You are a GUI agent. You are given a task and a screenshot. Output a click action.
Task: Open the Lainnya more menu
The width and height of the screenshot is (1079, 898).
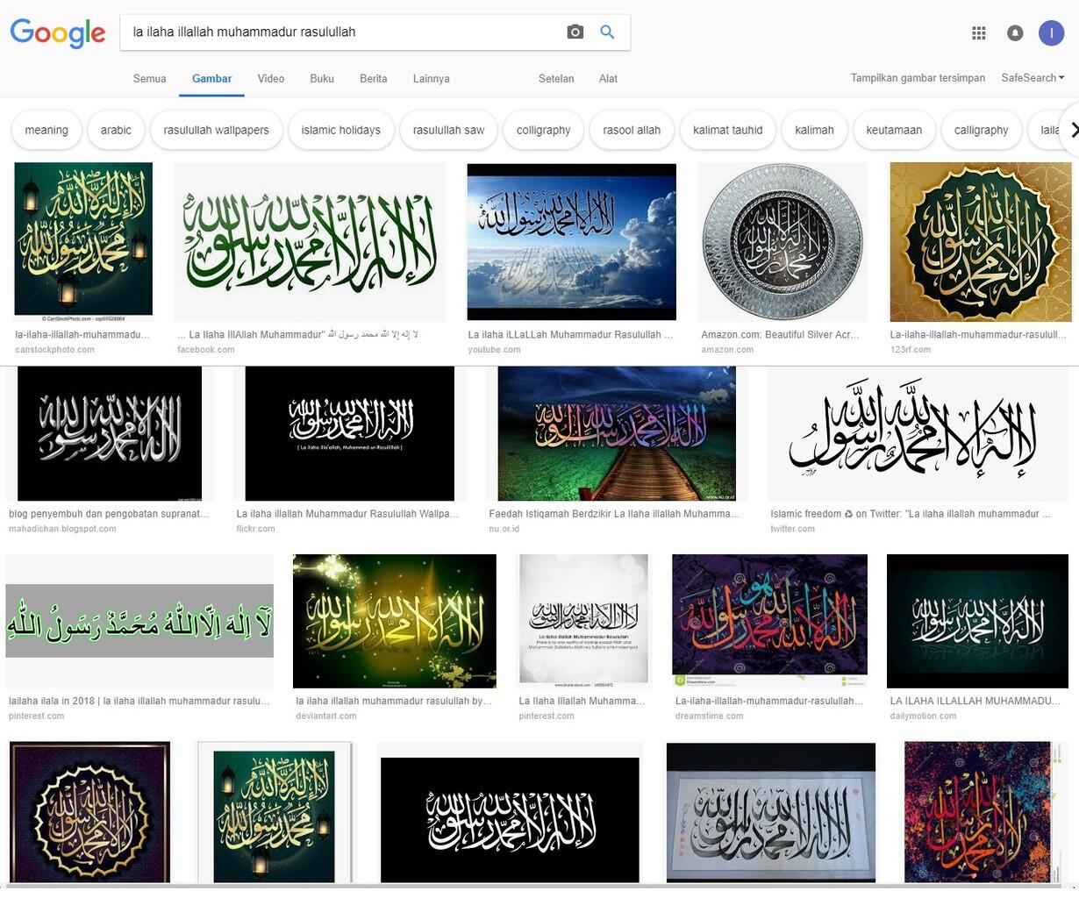pyautogui.click(x=431, y=79)
